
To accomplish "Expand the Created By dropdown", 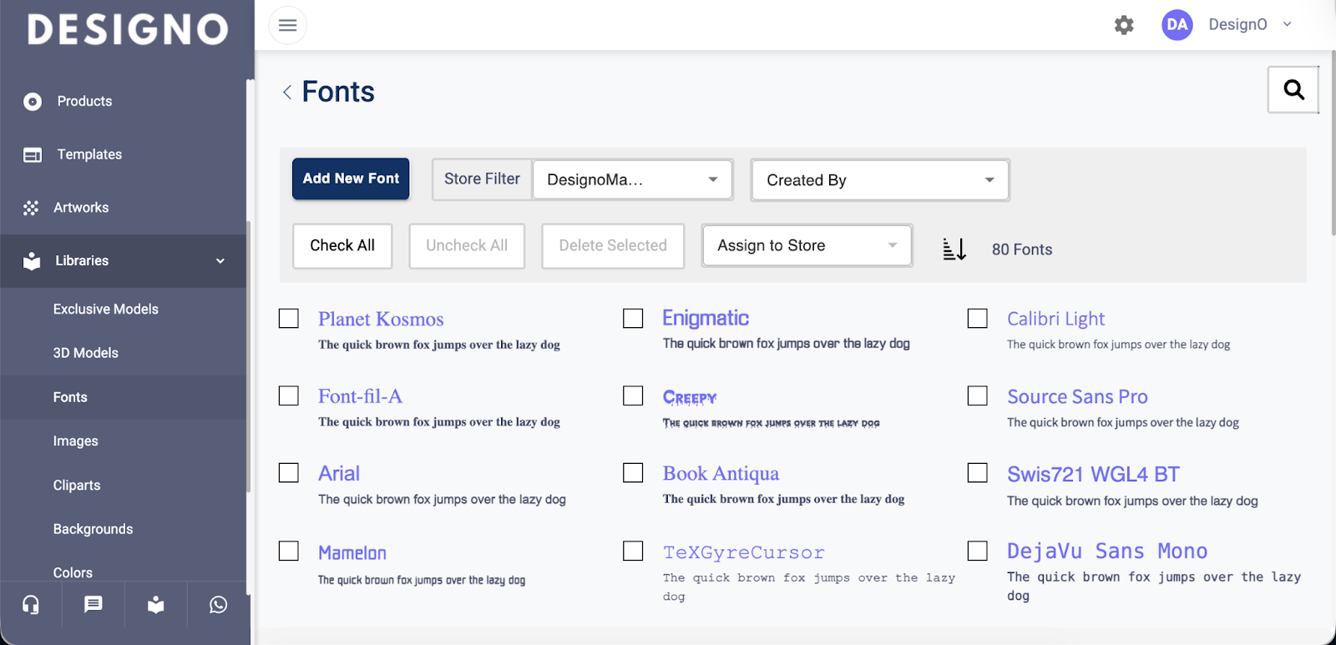I will pos(879,180).
